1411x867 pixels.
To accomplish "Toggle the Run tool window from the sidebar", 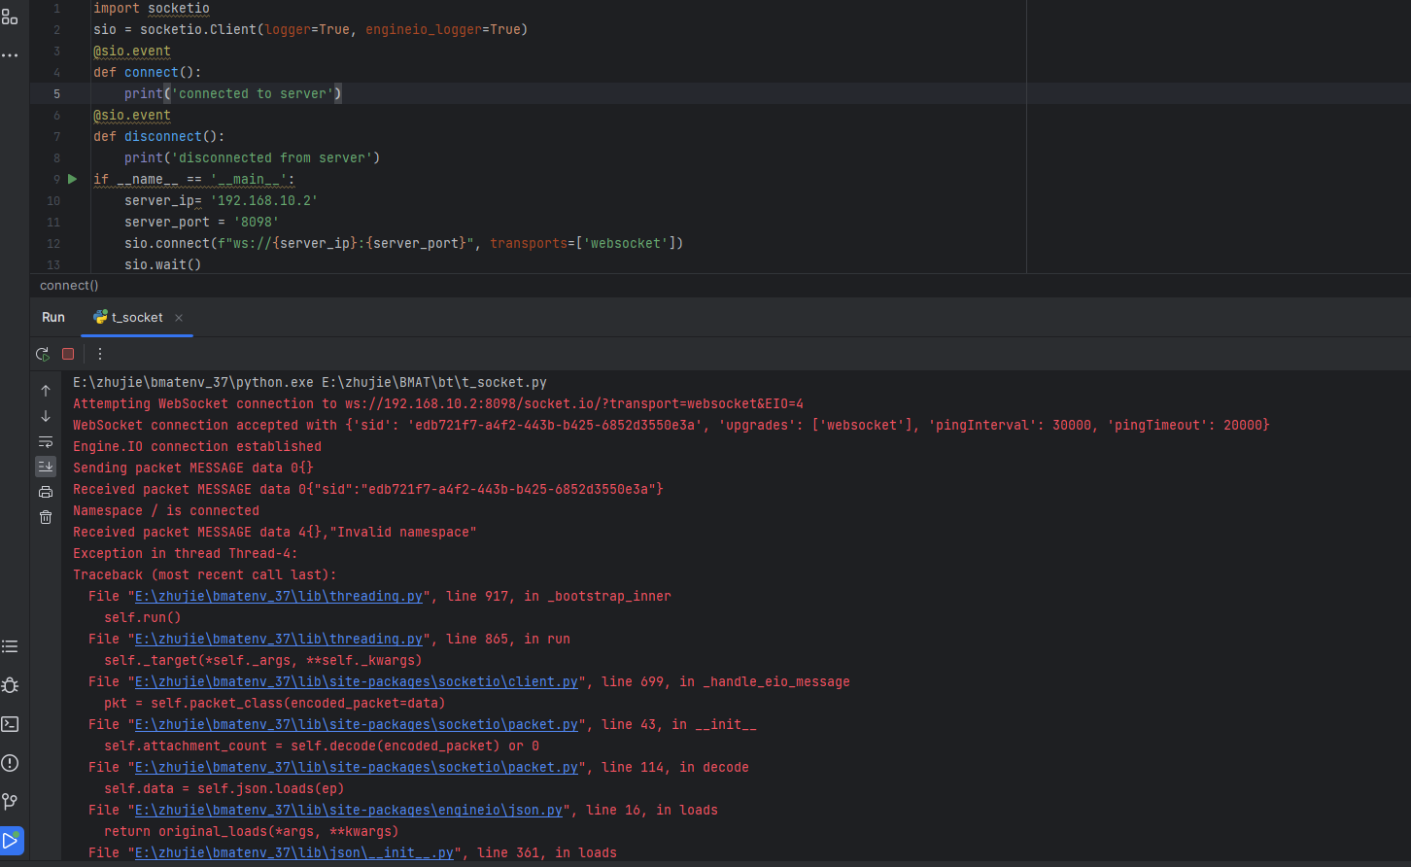I will tap(12, 840).
